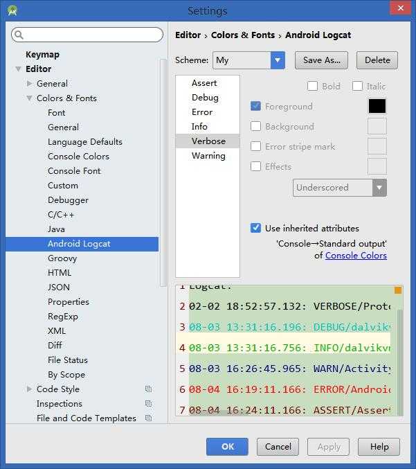This screenshot has width=416, height=469.
Task: Select Diff color settings
Action: [55, 345]
